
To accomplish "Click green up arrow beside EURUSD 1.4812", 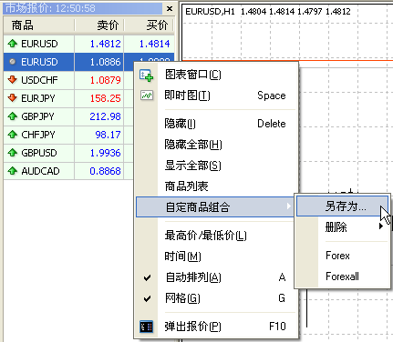I will point(13,44).
